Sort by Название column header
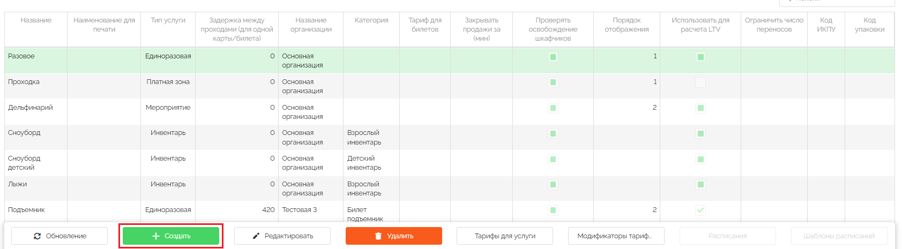 [x=36, y=20]
